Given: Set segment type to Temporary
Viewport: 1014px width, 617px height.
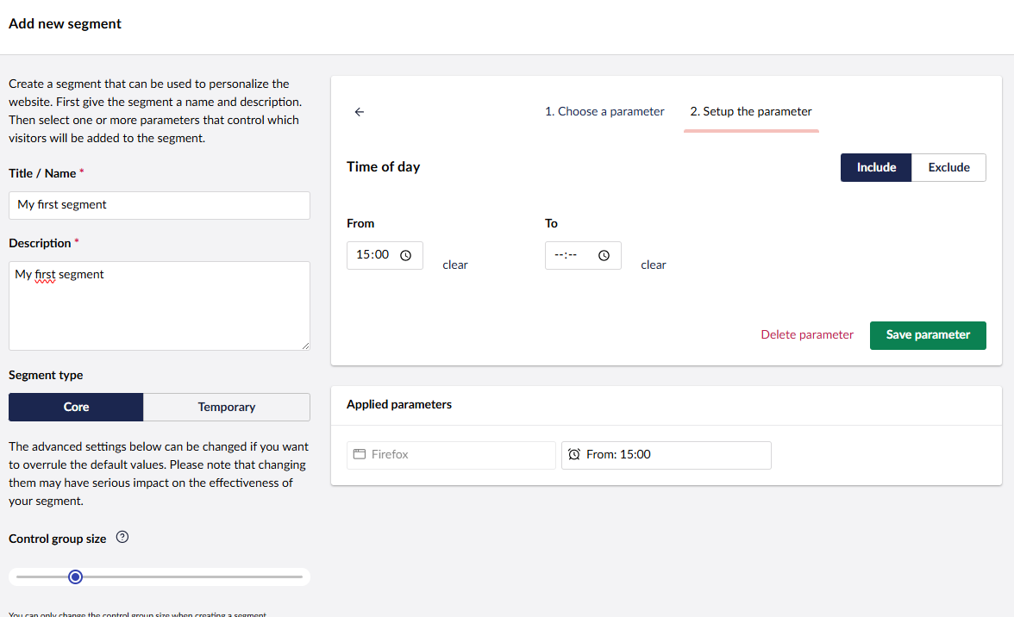Looking at the screenshot, I should tap(227, 407).
